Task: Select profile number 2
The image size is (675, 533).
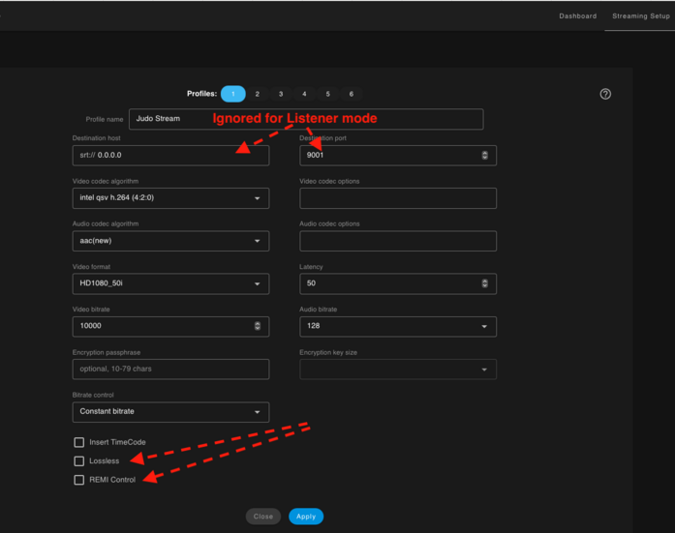Action: [257, 94]
